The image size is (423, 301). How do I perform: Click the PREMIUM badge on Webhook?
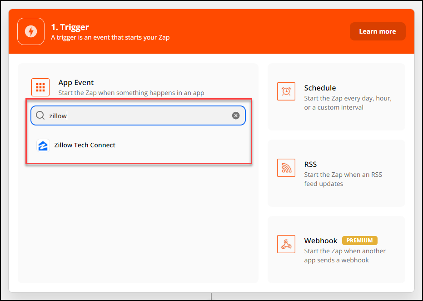pos(359,240)
